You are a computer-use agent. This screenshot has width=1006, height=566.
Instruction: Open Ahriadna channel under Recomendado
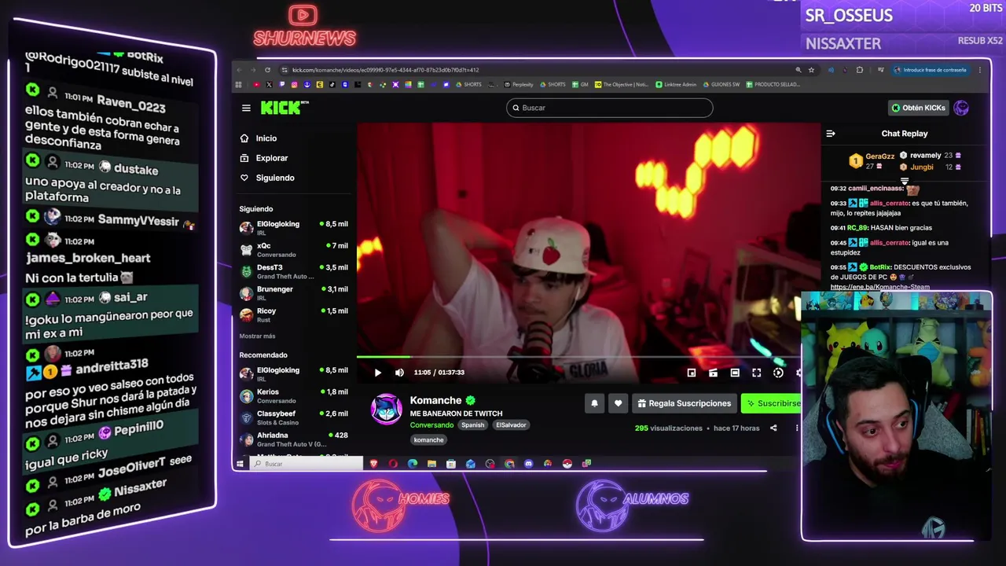point(294,439)
